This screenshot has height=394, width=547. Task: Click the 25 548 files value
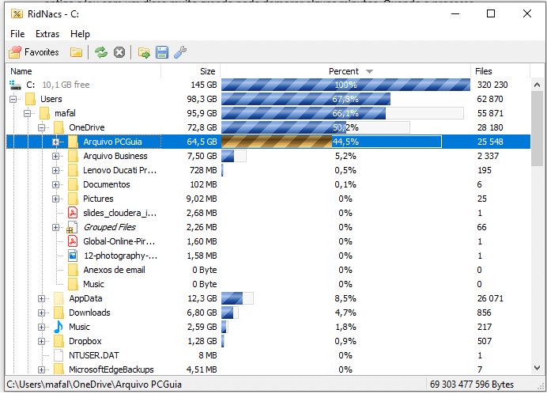(x=490, y=142)
